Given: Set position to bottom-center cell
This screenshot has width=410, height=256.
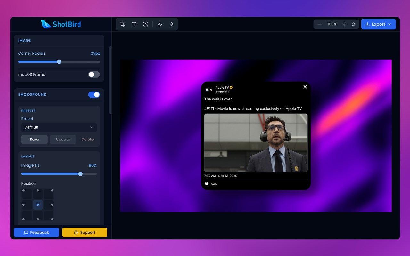Looking at the screenshot, I should [38, 215].
